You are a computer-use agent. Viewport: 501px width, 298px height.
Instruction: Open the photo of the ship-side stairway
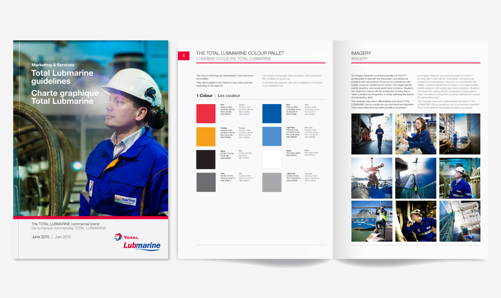[460, 221]
